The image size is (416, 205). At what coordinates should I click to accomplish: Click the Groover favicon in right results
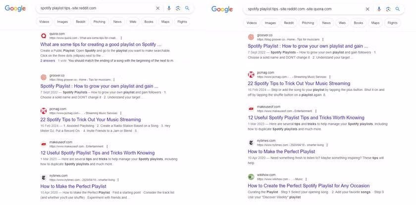click(251, 37)
